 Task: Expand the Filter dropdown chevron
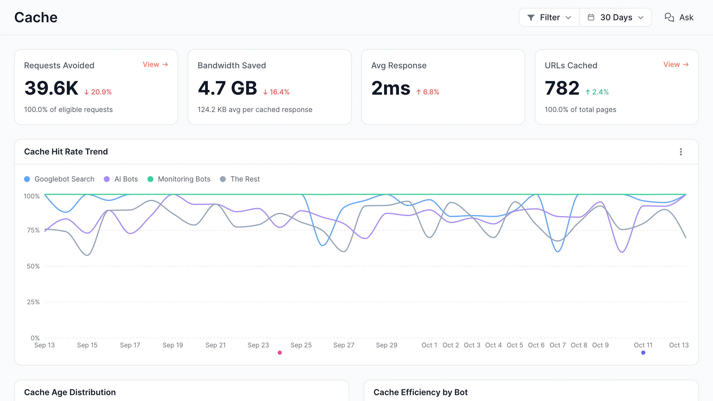(568, 18)
